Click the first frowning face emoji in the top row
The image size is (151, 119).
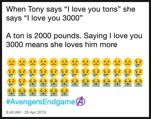pyautogui.click(x=11, y=62)
